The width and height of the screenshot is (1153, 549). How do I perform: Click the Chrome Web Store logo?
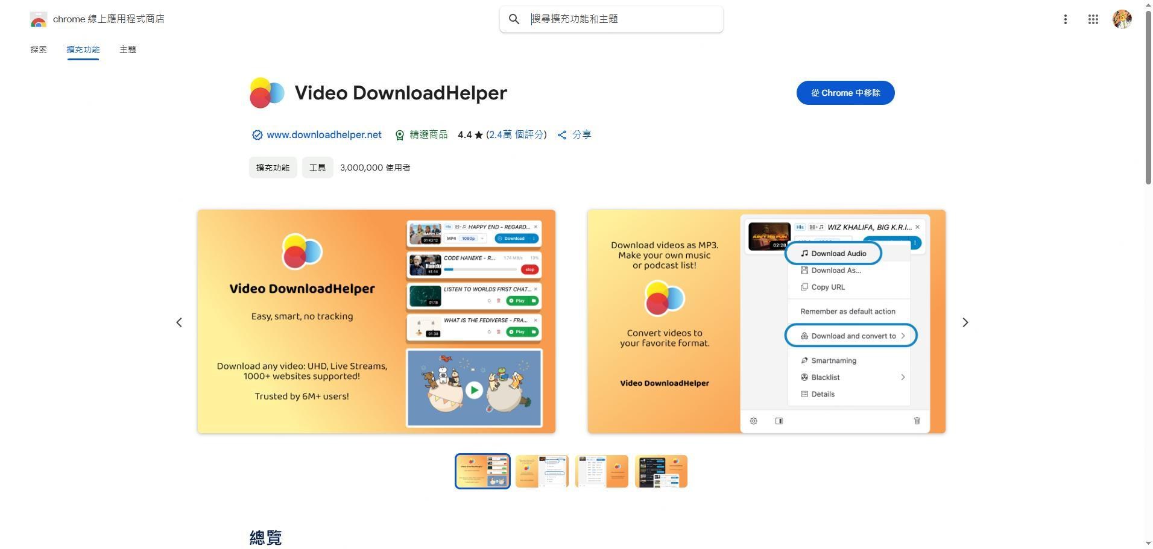[x=38, y=19]
